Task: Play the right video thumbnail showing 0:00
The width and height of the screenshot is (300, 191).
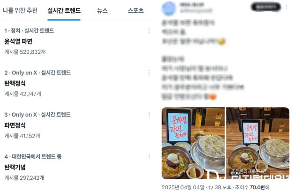Action: click(x=258, y=143)
